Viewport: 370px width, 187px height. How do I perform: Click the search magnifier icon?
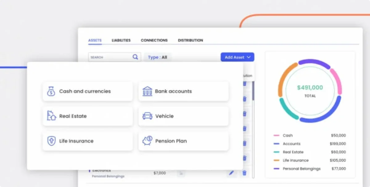[135, 57]
